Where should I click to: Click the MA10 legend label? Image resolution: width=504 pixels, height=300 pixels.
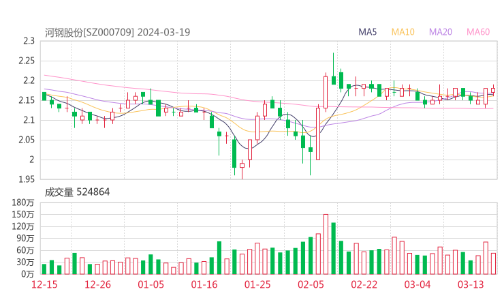(403, 32)
